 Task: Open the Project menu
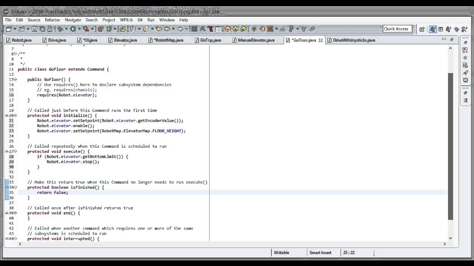coord(109,20)
